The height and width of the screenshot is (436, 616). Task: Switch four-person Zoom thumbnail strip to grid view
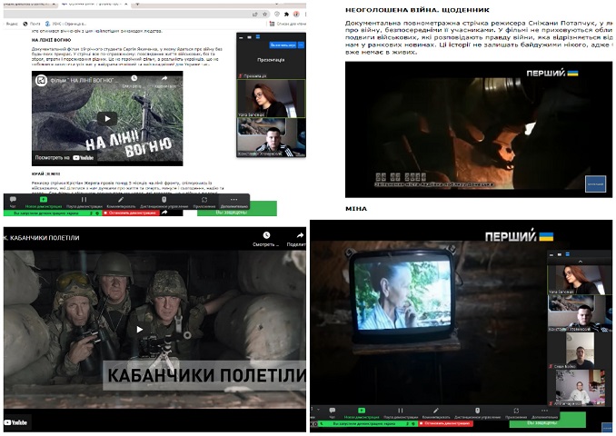(x=568, y=254)
